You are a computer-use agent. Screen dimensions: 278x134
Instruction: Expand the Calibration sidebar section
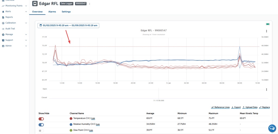tap(26, 23)
